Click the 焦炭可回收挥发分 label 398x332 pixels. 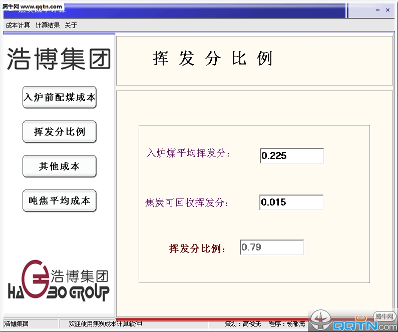pos(187,202)
